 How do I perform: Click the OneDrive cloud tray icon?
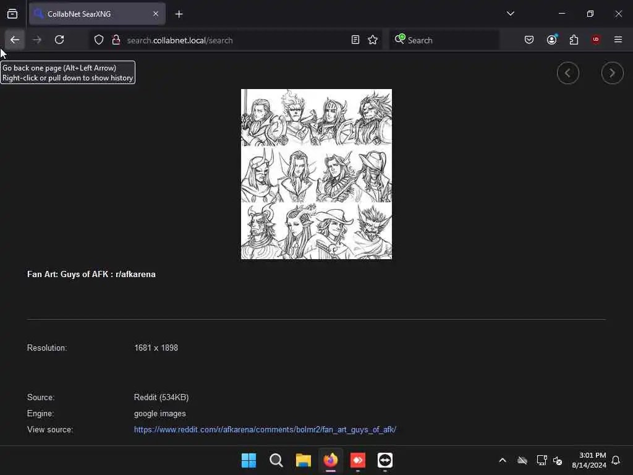(x=522, y=460)
